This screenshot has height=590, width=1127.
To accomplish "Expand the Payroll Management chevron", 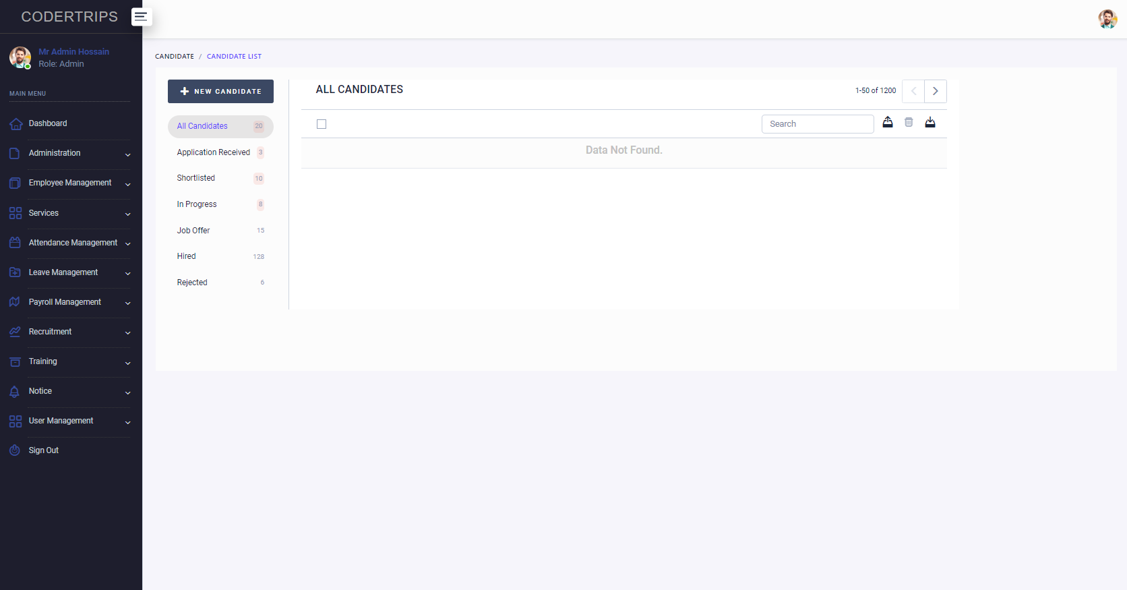I will 127,303.
